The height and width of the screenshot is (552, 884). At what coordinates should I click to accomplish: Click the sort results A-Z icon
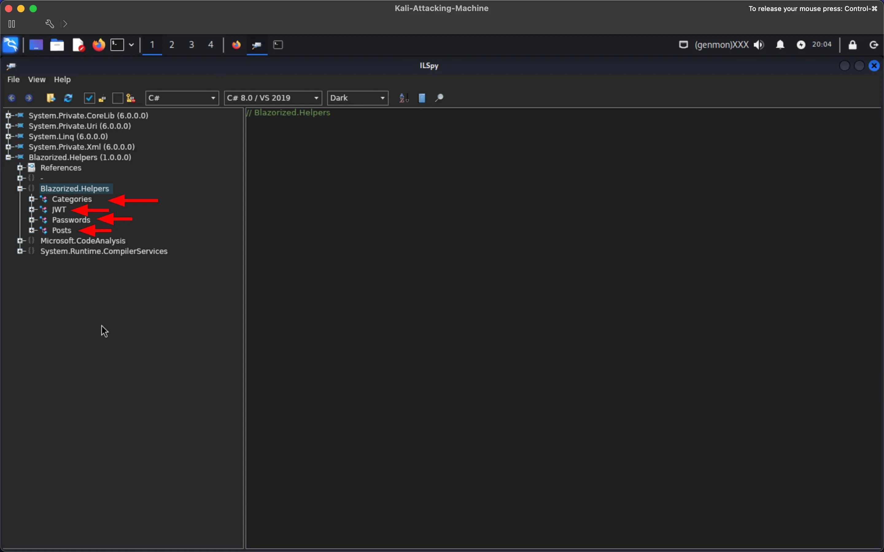404,98
